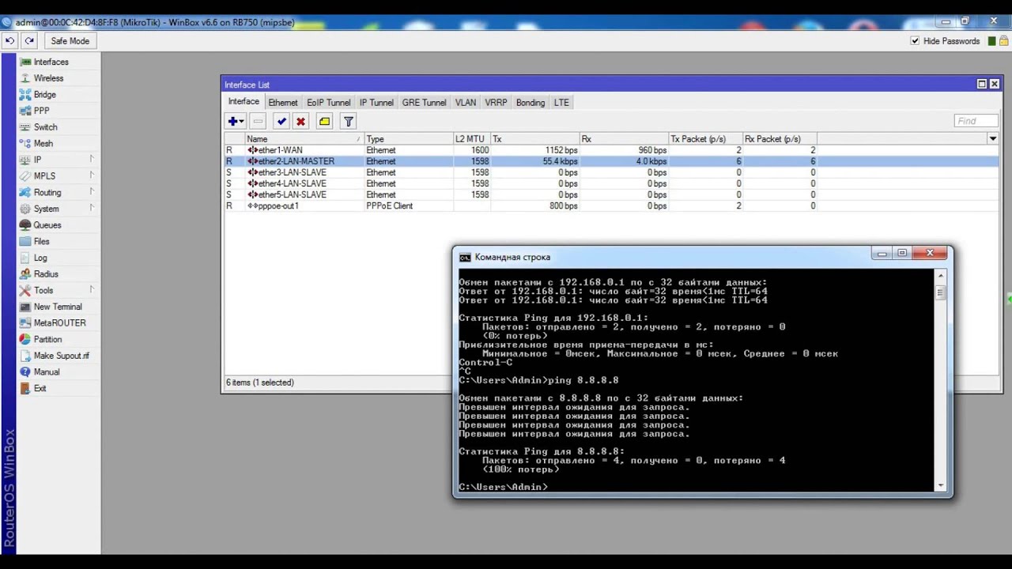Click the Filter funnel button

pyautogui.click(x=348, y=121)
